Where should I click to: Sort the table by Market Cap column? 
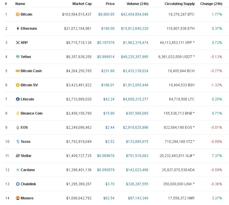[x=82, y=4]
